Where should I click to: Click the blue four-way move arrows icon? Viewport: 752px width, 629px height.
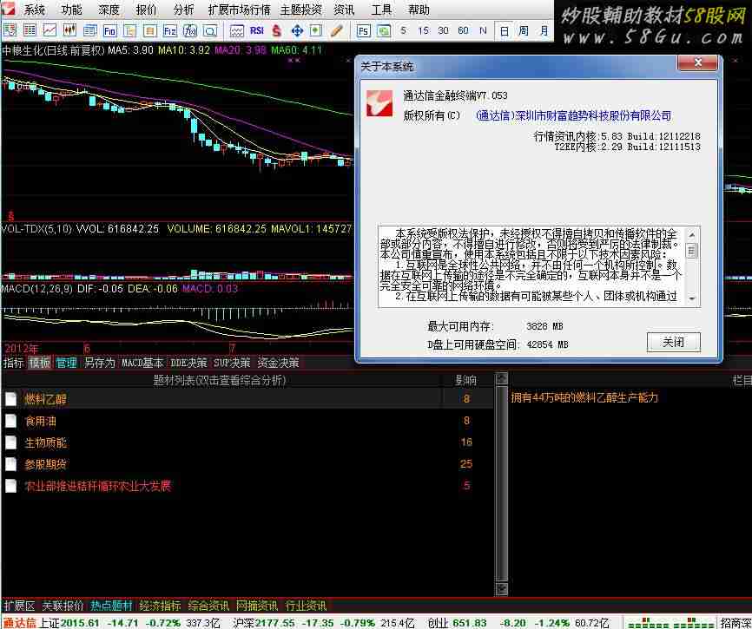coord(297,30)
